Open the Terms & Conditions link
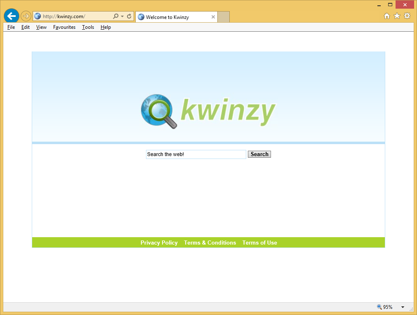Screen dimensions: 417x315 (x=210, y=243)
